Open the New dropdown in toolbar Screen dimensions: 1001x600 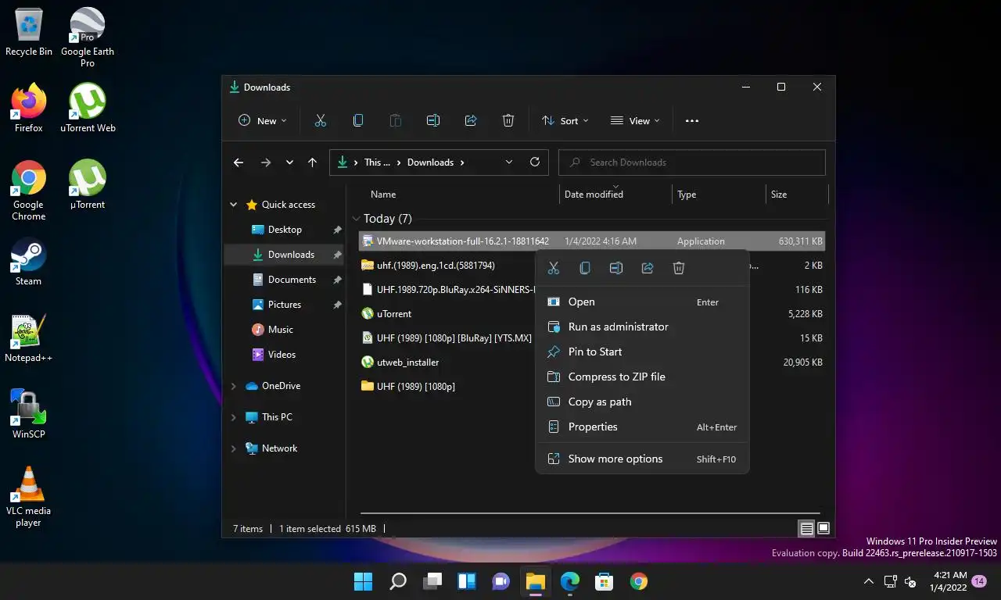(263, 120)
